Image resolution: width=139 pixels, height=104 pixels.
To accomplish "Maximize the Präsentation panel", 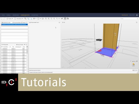I will (x=27, y=23).
